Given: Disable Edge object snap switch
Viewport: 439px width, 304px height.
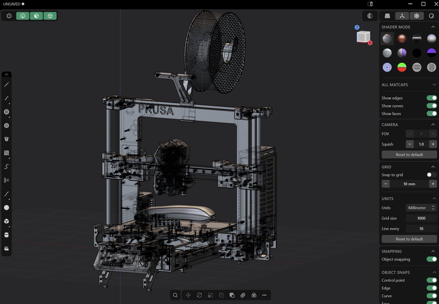Looking at the screenshot, I should (432, 288).
